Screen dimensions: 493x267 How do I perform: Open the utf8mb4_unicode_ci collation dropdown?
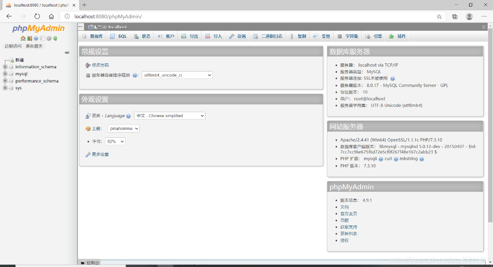pyautogui.click(x=177, y=75)
